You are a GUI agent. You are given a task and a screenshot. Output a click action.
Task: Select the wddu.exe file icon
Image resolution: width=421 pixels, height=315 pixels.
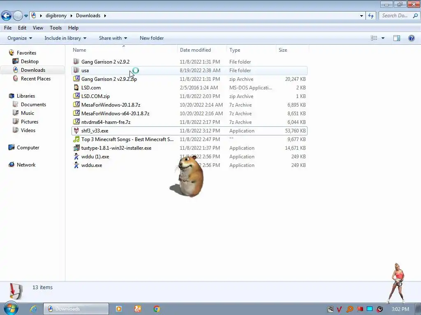76,165
